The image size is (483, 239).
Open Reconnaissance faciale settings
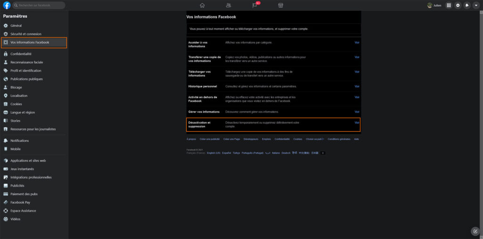(34, 62)
